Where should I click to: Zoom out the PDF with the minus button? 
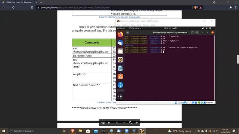click(x=124, y=122)
